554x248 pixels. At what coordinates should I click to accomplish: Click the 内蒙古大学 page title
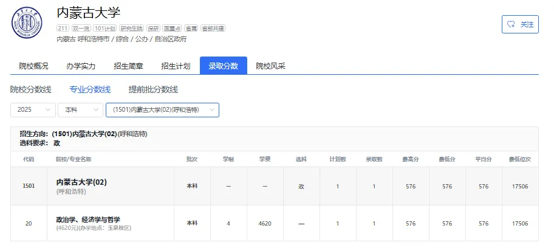(x=89, y=13)
